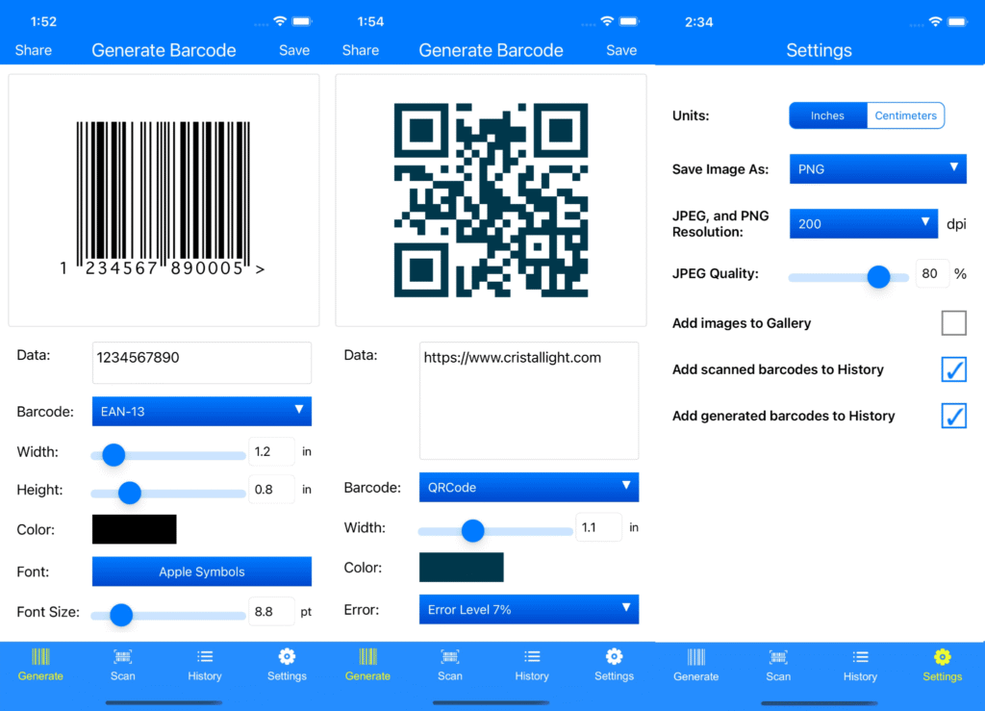Enable Add images to Gallery
This screenshot has width=985, height=711.
click(953, 322)
